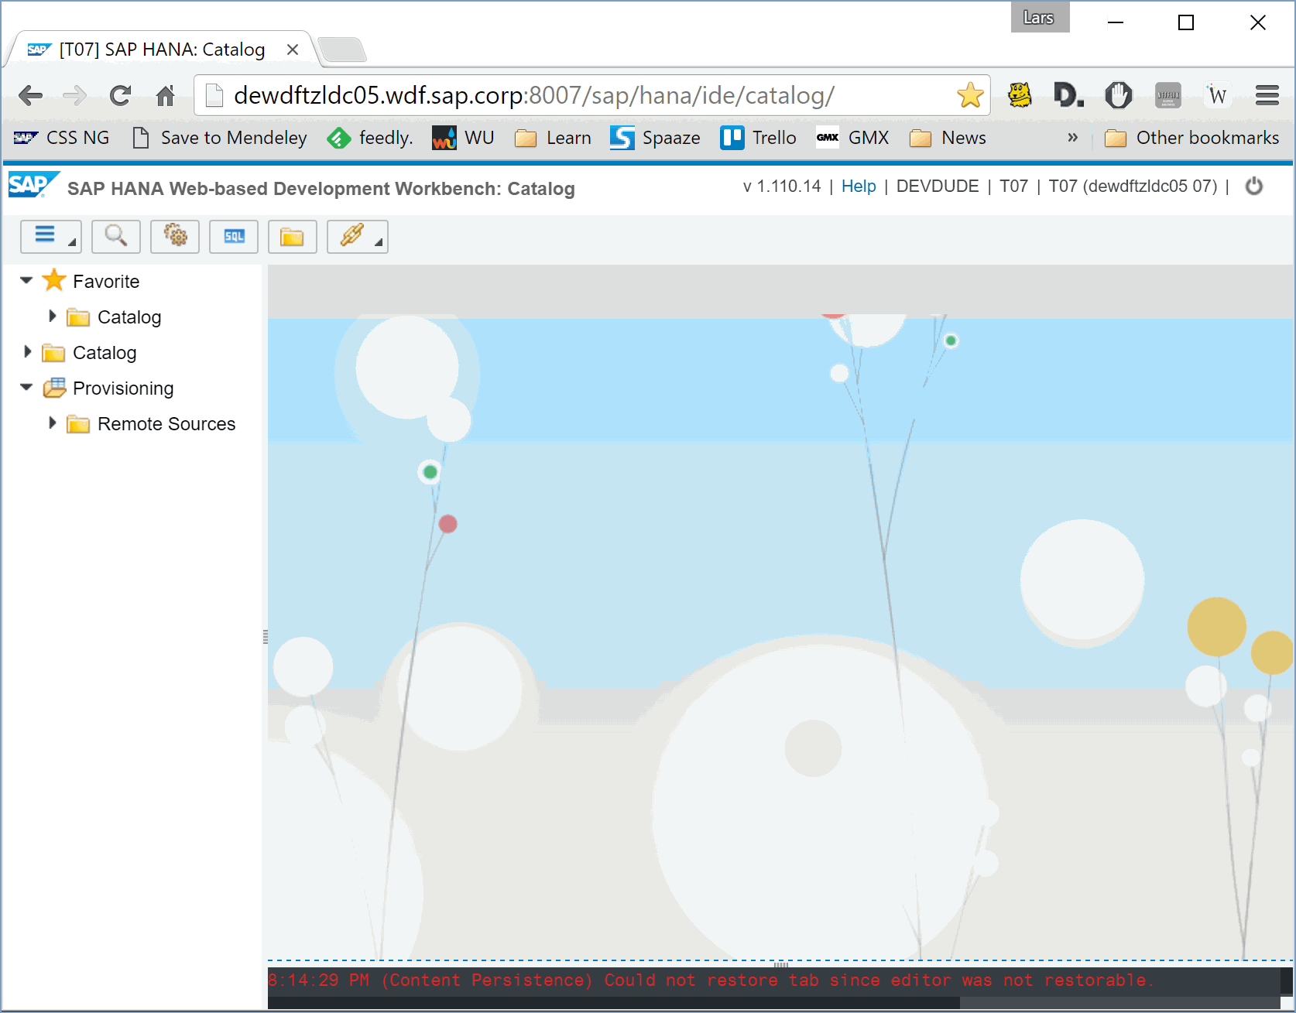Open the News bookmarks folder
Image resolution: width=1296 pixels, height=1013 pixels.
[x=948, y=138]
